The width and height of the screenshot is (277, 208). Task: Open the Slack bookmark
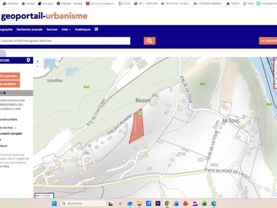coord(249,3)
